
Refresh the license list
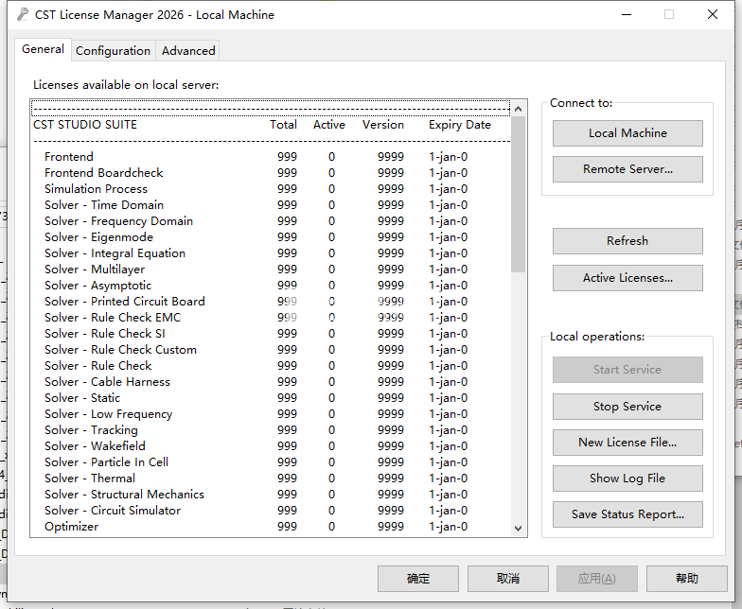point(627,241)
